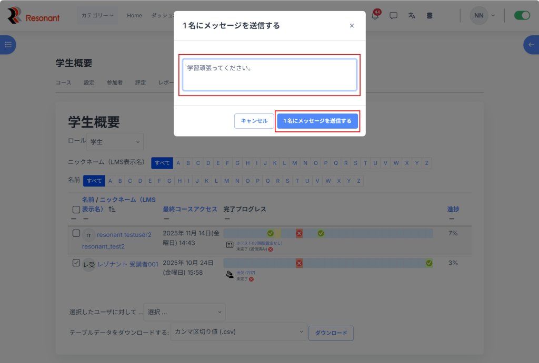Close the message dialog with X
The width and height of the screenshot is (539, 363).
tap(352, 26)
